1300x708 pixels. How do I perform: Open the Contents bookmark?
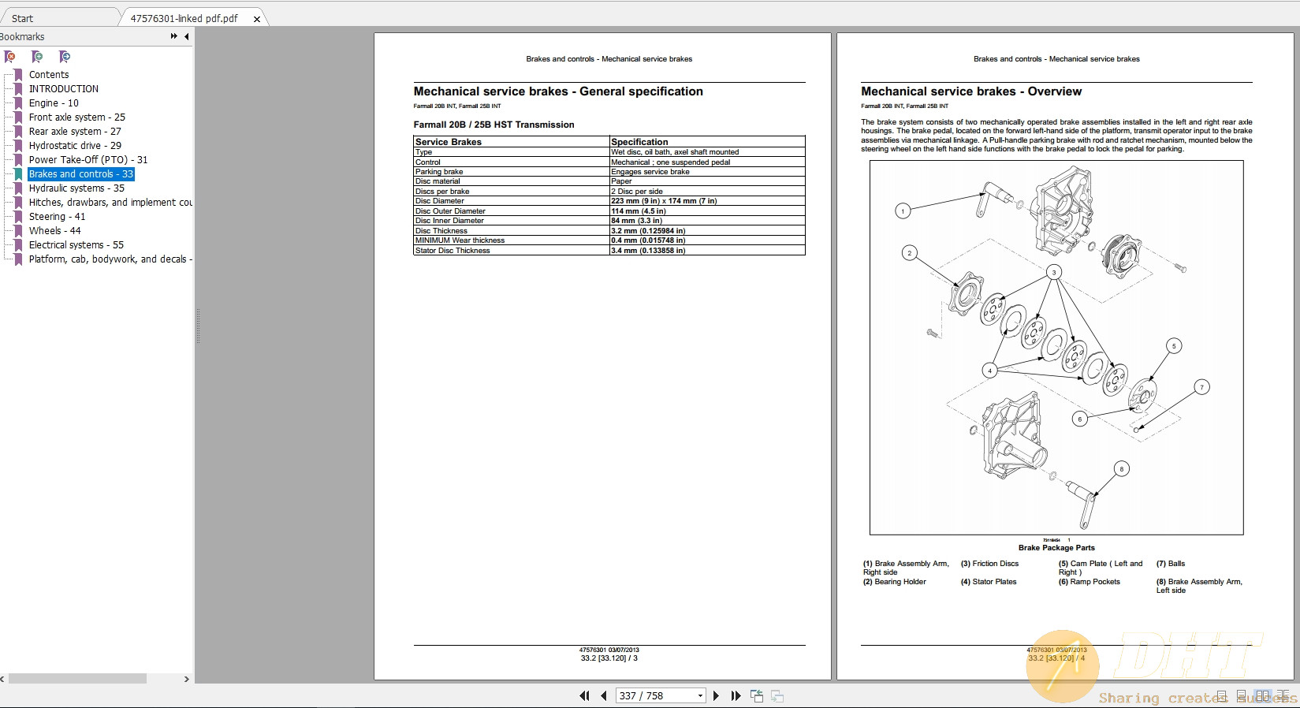coord(49,75)
